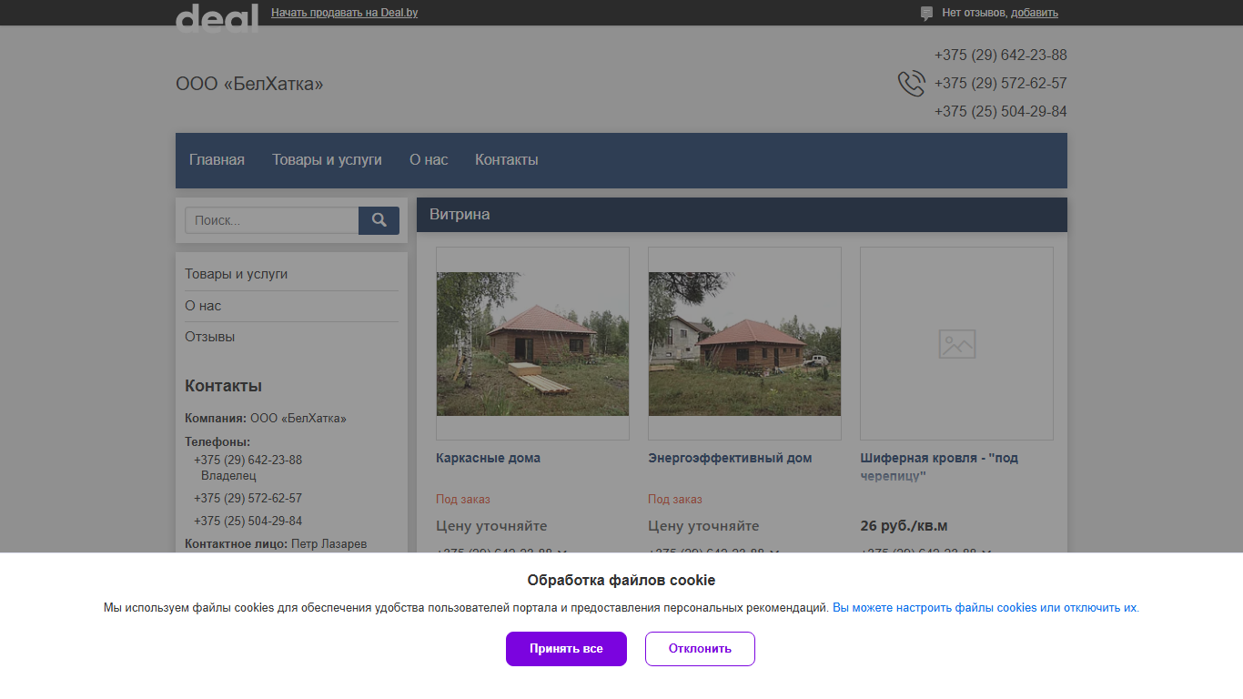Click the search magnifier button

pos(379,220)
